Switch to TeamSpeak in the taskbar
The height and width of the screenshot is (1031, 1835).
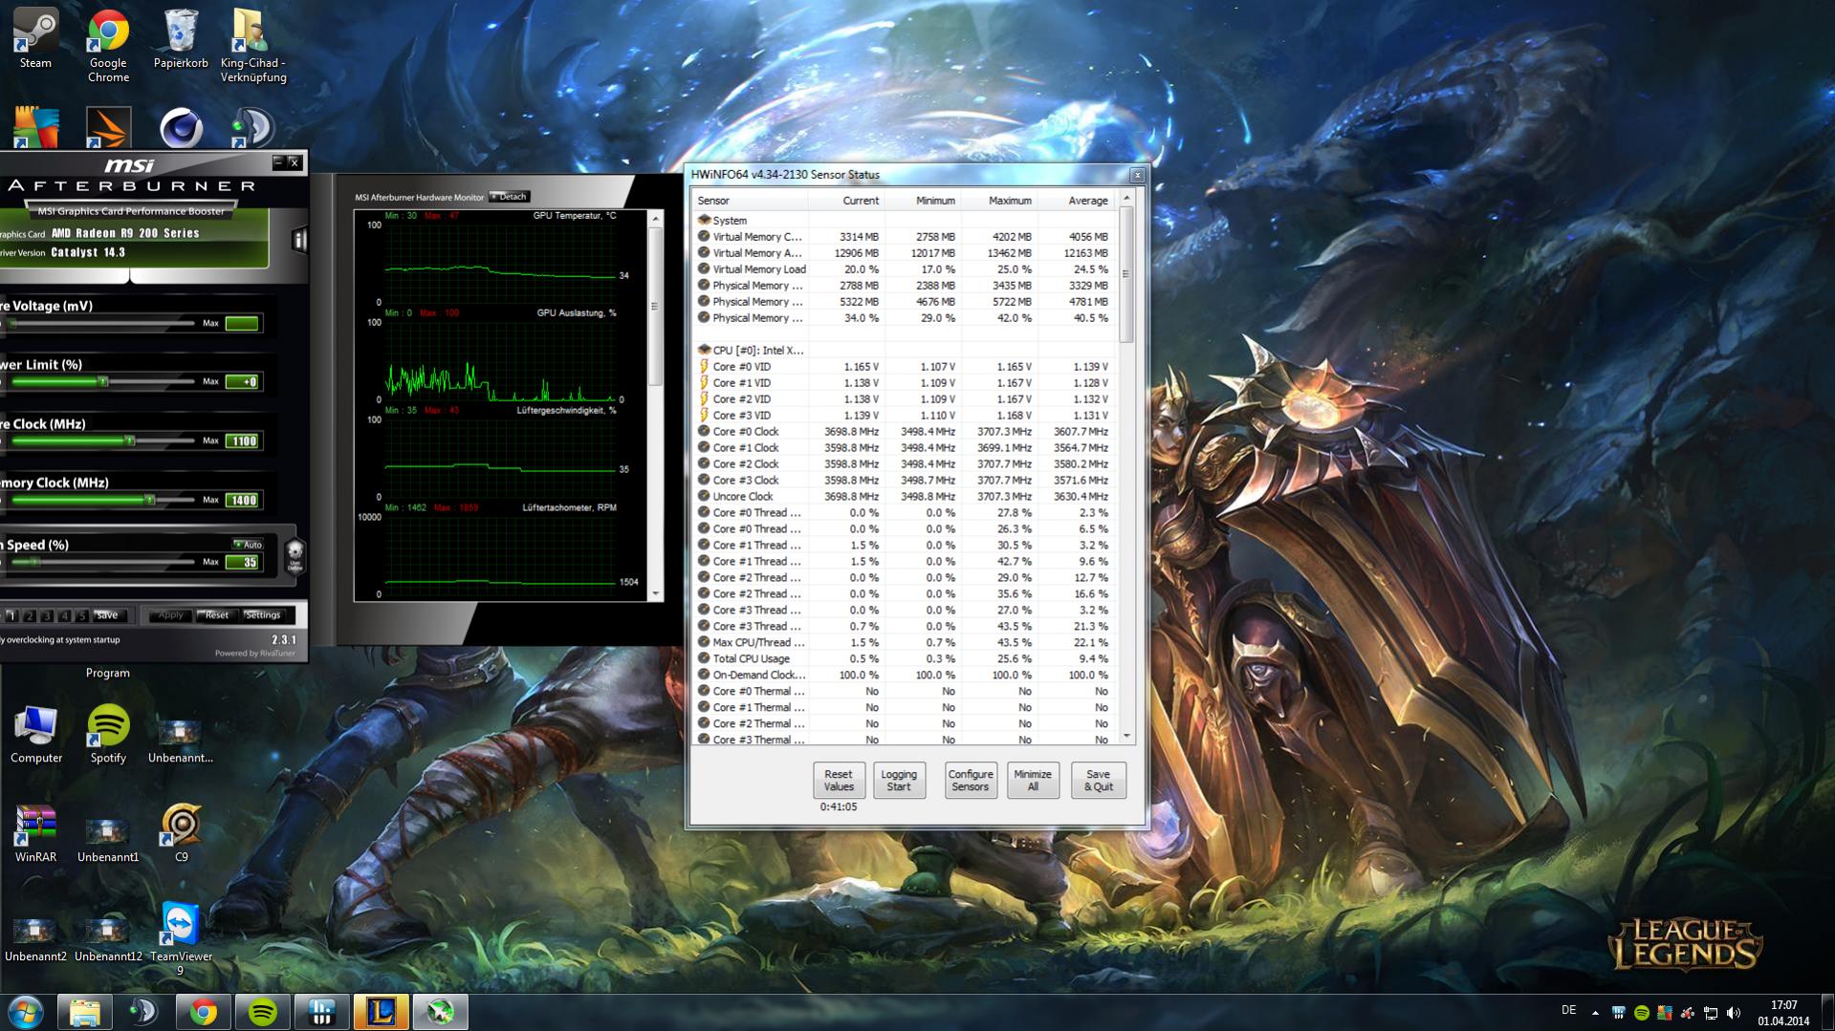coord(143,1012)
